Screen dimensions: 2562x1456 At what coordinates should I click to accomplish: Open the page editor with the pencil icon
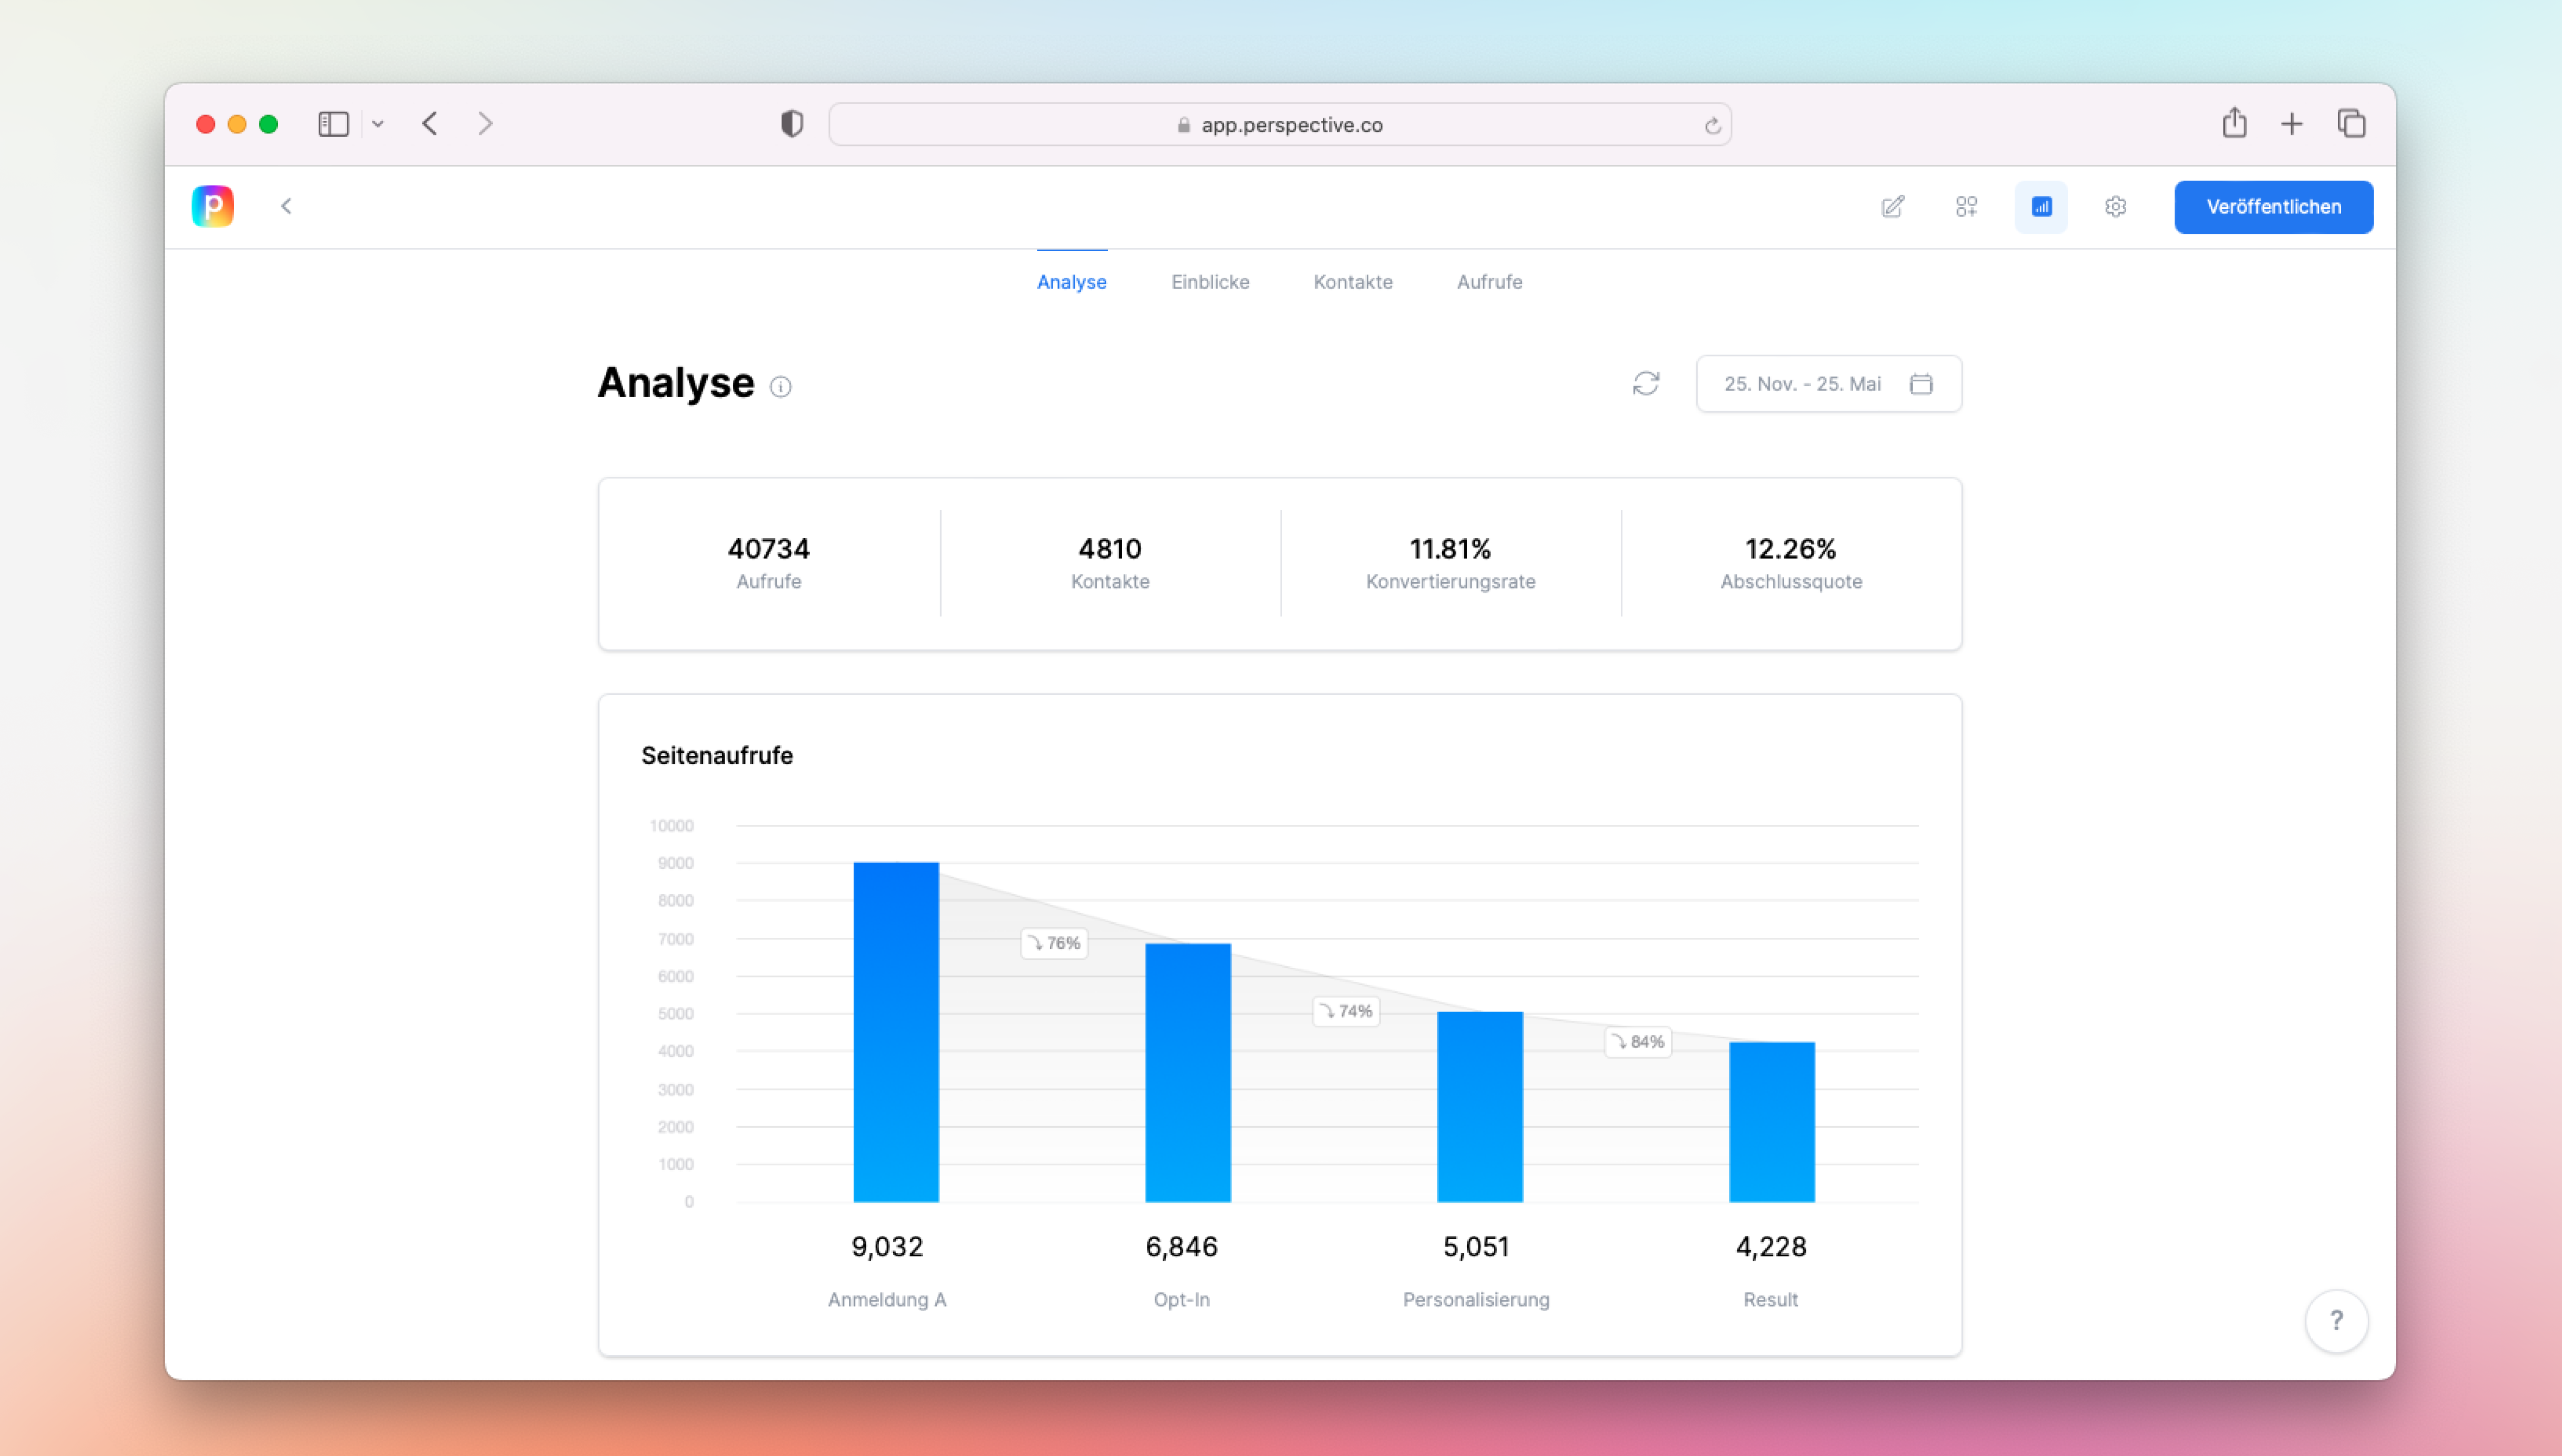coord(1894,206)
